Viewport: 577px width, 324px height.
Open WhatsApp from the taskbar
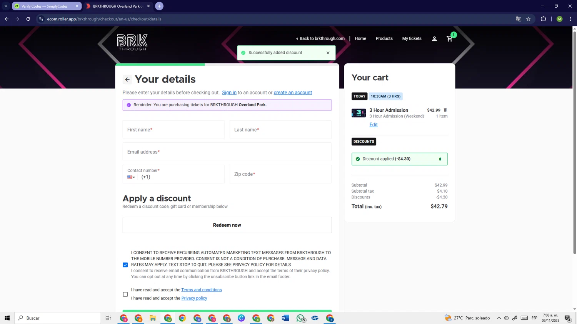pyautogui.click(x=300, y=318)
